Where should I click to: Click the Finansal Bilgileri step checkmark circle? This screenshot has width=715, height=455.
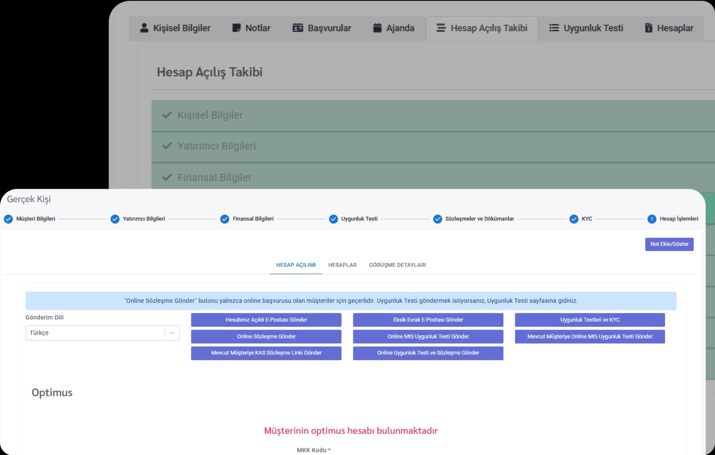225,219
